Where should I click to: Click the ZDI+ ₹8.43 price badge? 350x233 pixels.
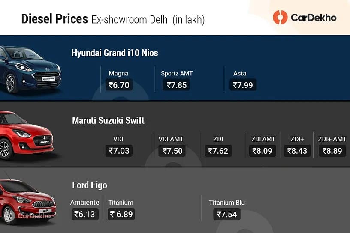[297, 151]
